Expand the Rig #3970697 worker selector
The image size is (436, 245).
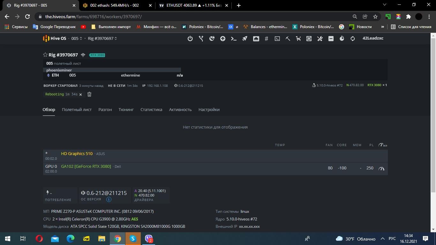102,38
